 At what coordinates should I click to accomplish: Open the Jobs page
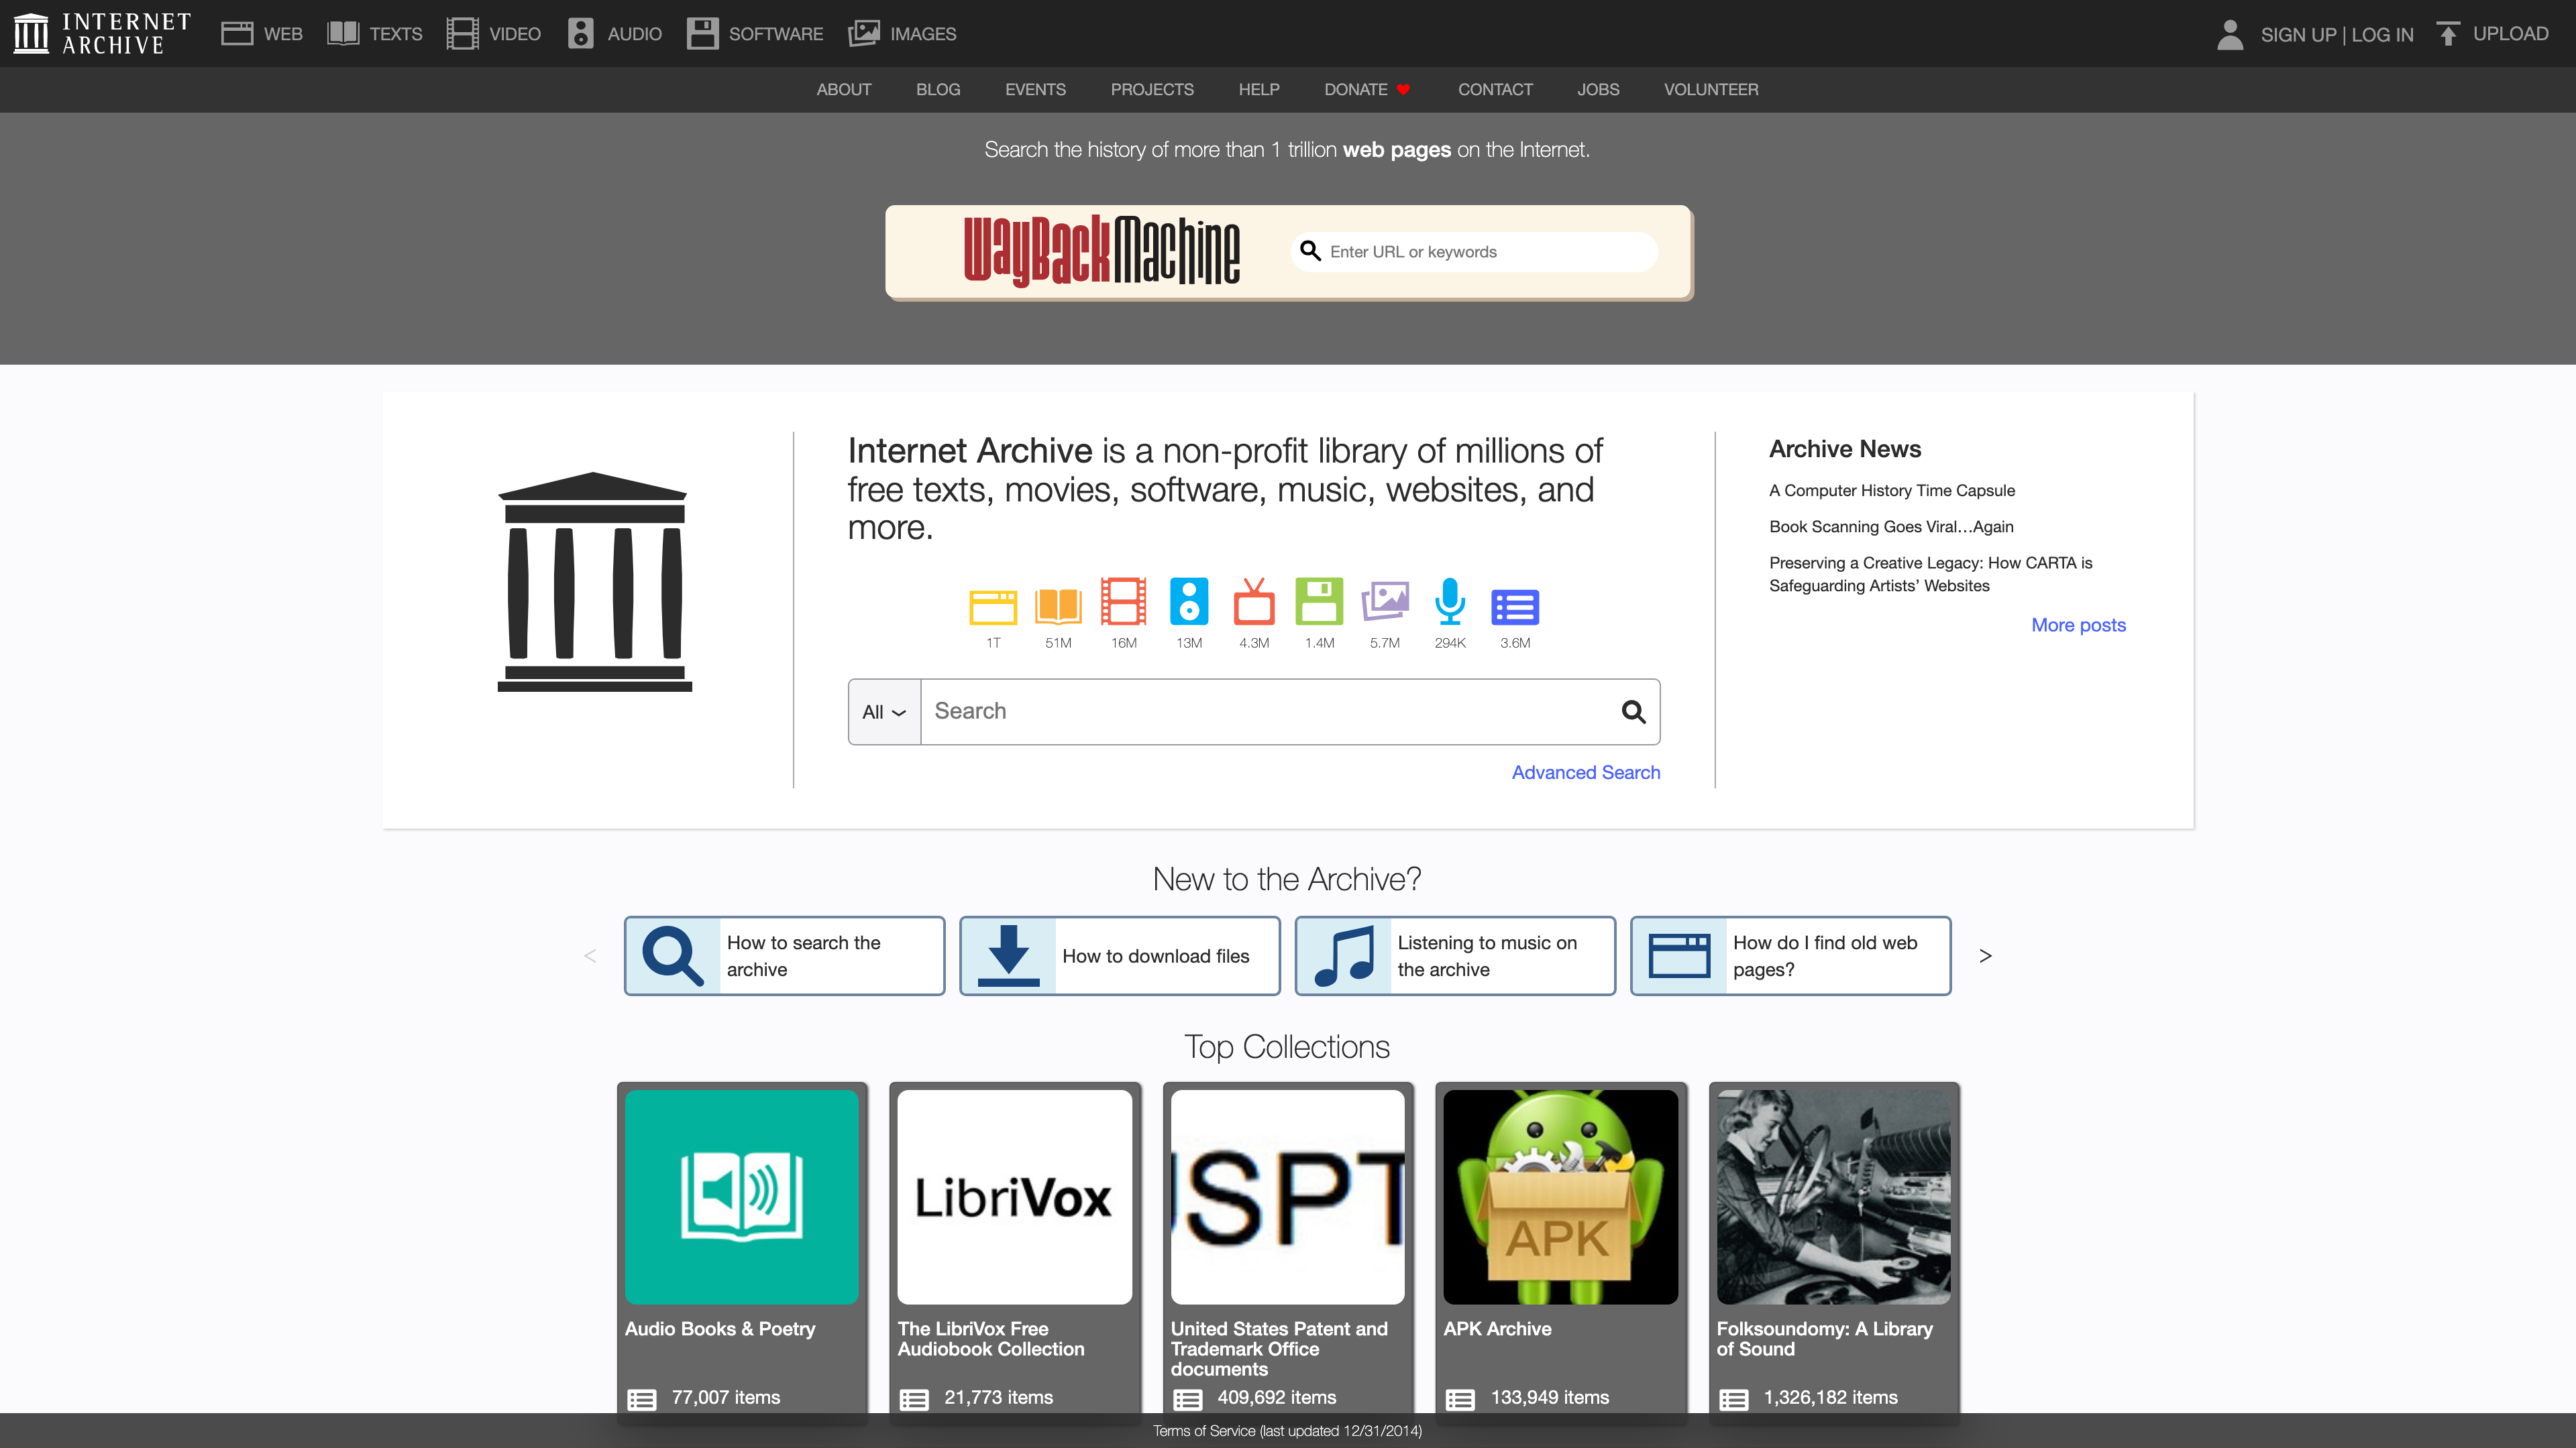pyautogui.click(x=1598, y=90)
